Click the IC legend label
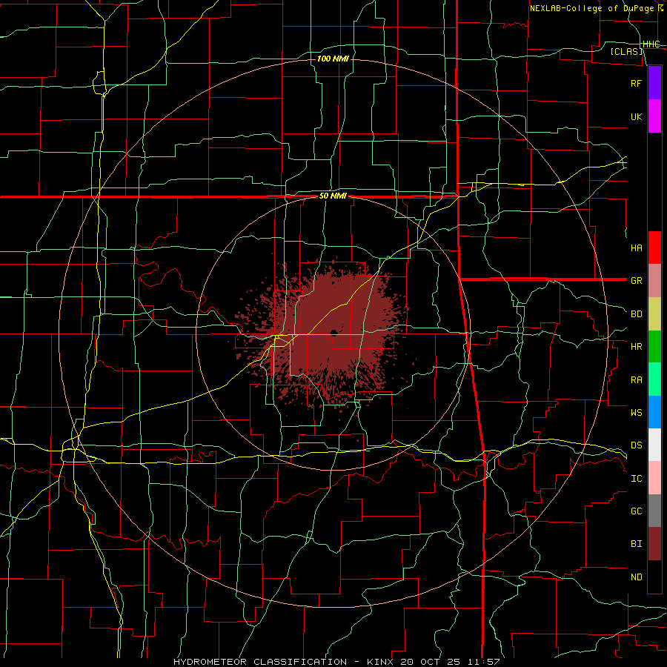Screen dimensions: 667x667 coord(636,479)
